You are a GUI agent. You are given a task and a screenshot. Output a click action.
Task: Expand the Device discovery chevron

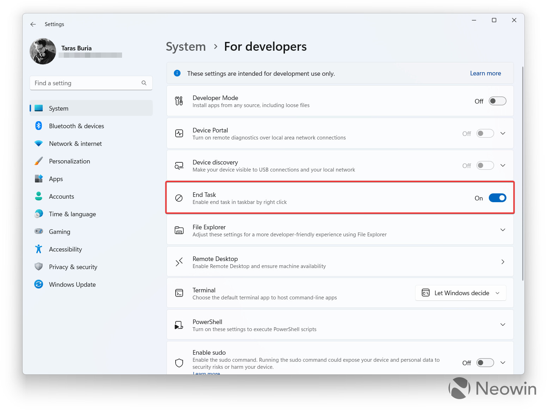(503, 166)
